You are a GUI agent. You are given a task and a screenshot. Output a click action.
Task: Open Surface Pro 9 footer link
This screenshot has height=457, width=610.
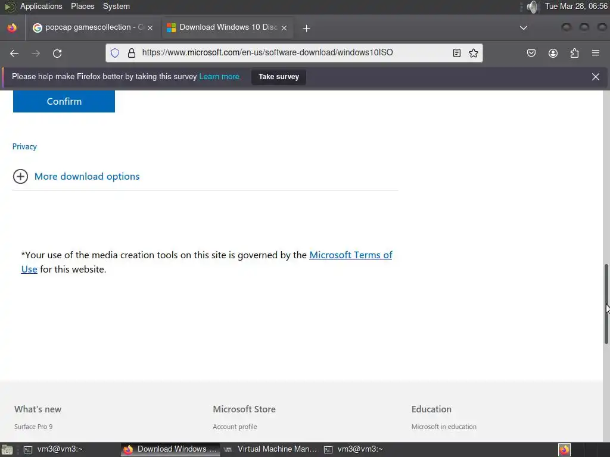[33, 427]
